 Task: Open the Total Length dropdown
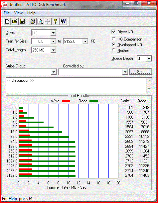[53, 50]
